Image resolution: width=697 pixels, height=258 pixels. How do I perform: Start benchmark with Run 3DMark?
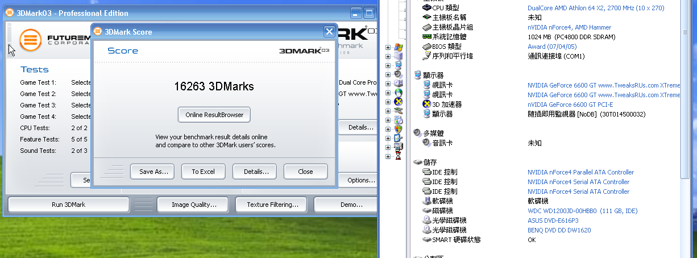click(68, 205)
